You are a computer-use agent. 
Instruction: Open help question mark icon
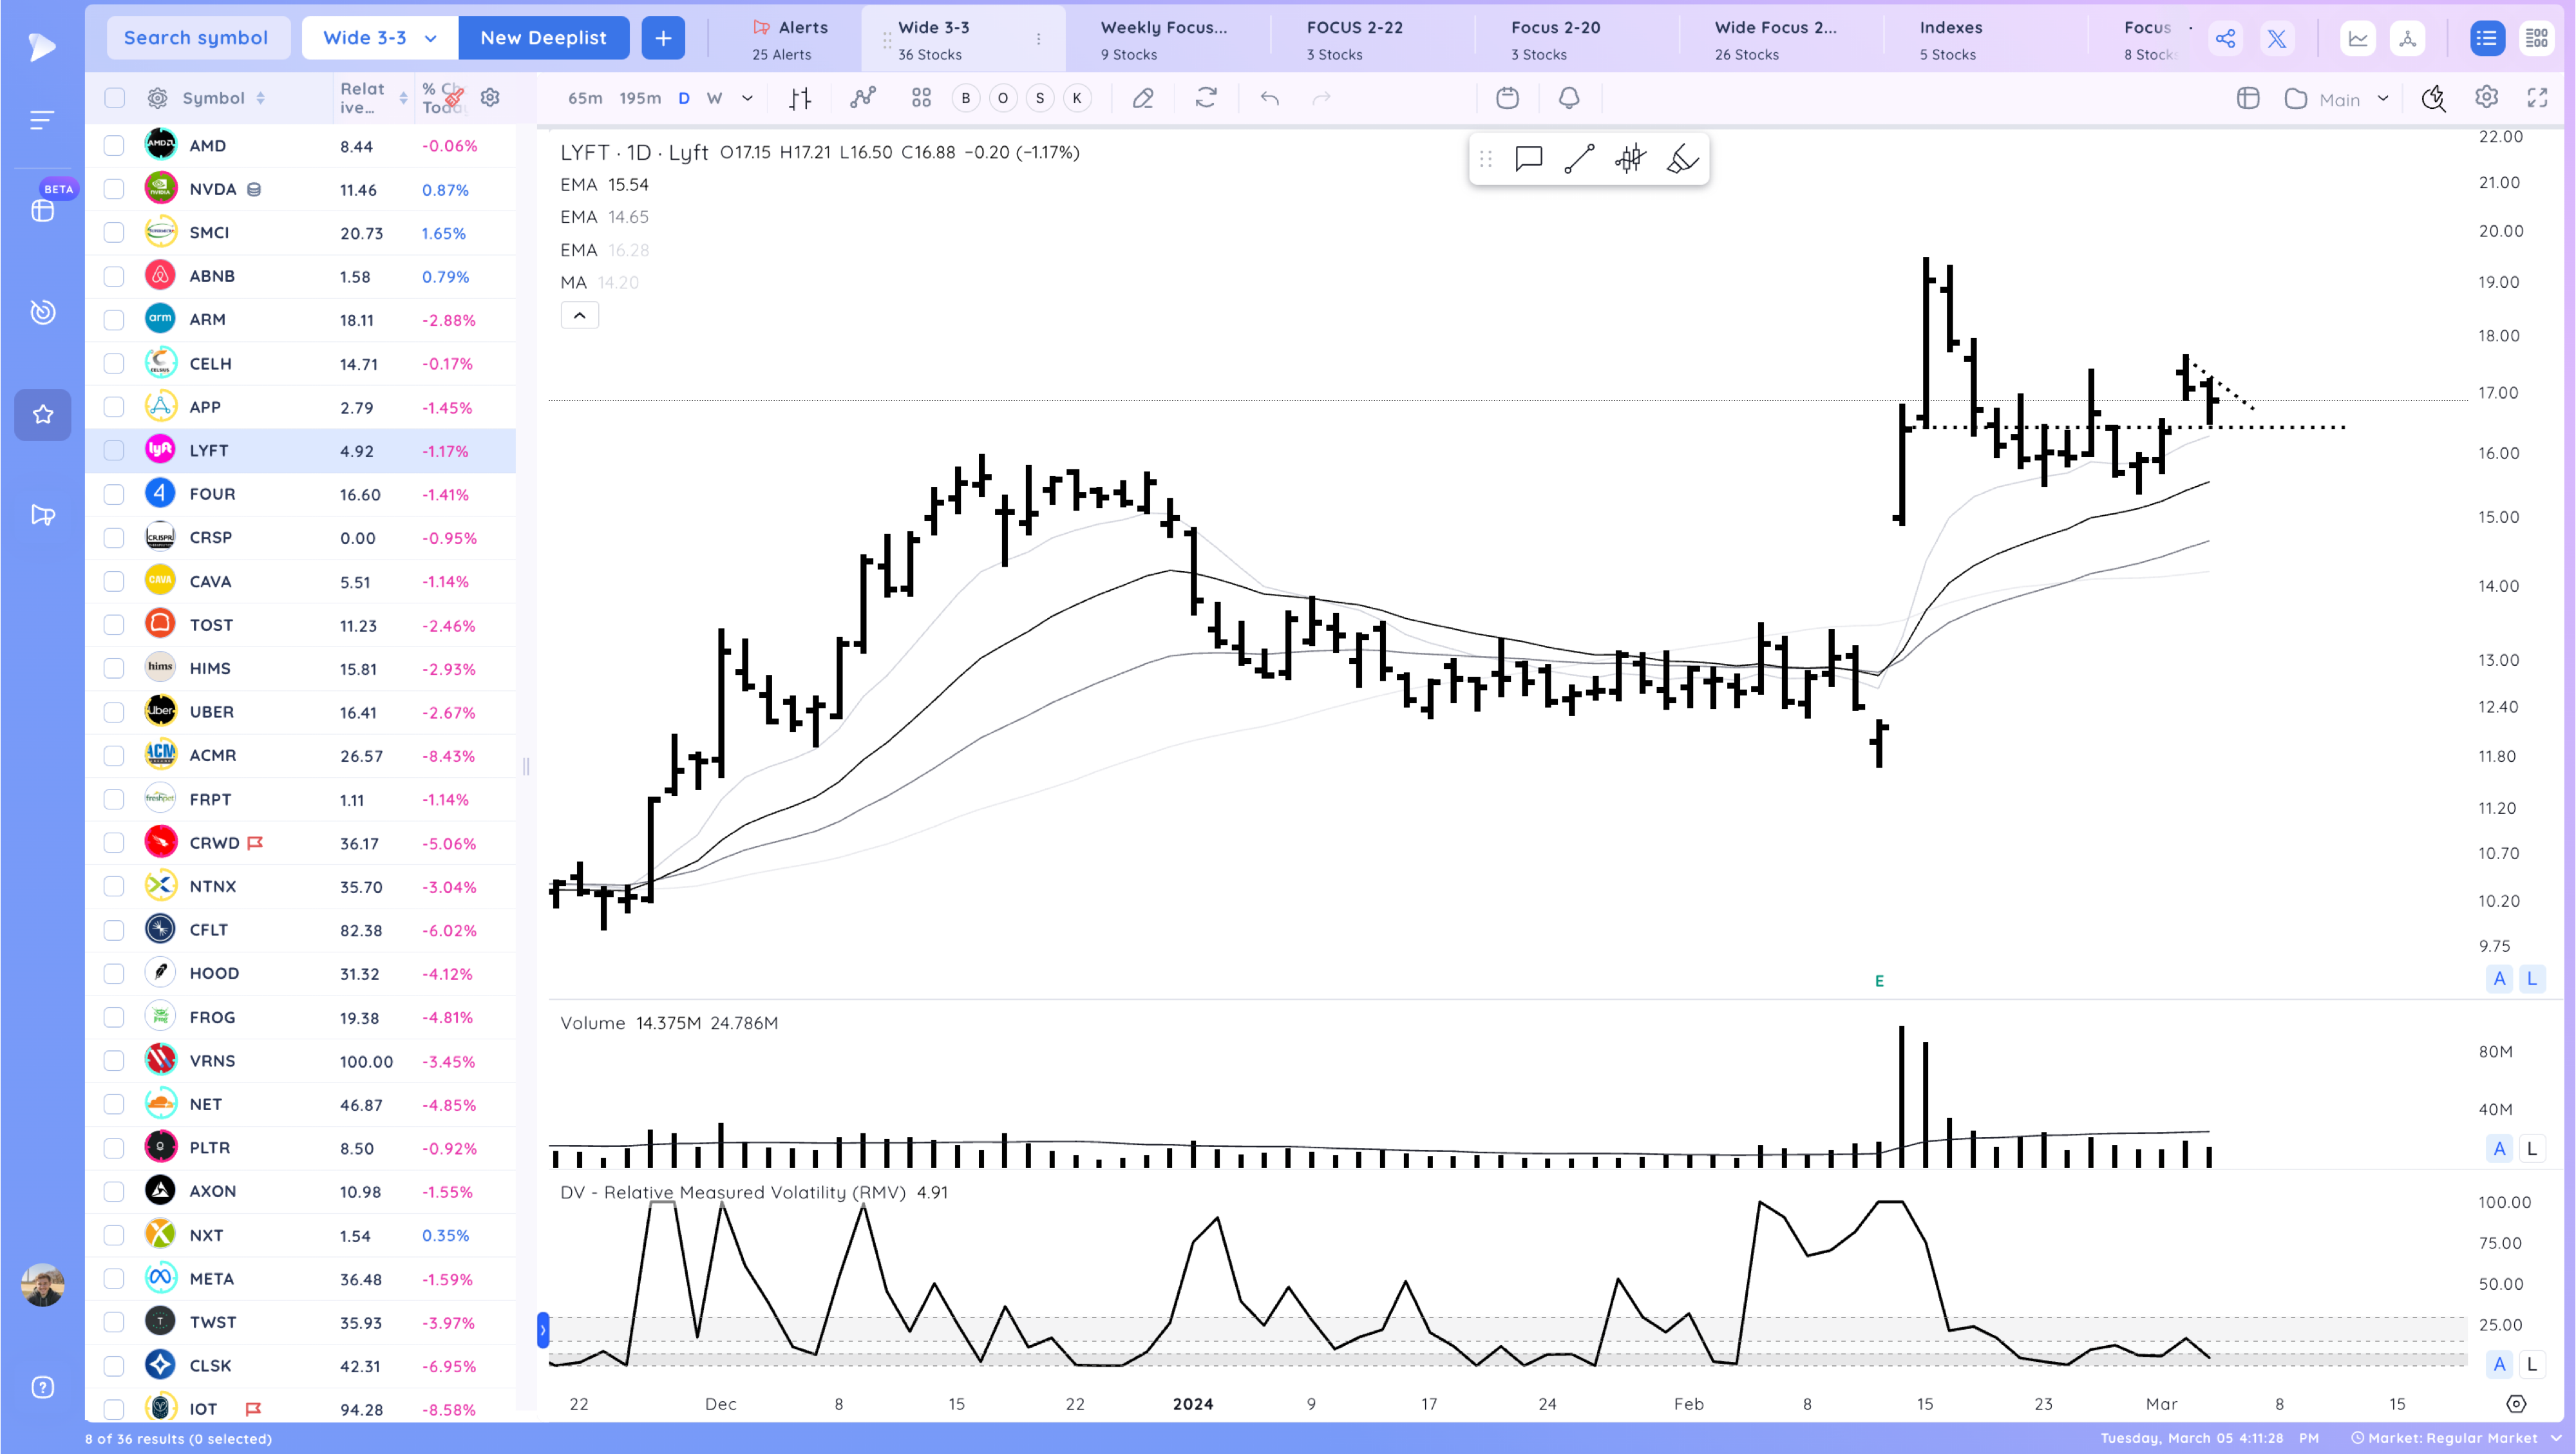(42, 1387)
